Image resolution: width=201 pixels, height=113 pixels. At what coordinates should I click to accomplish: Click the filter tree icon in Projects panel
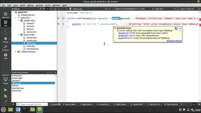pos(44,9)
